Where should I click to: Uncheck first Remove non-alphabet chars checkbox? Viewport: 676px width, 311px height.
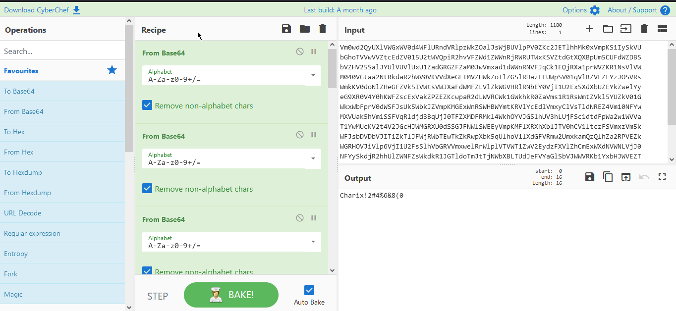(147, 105)
